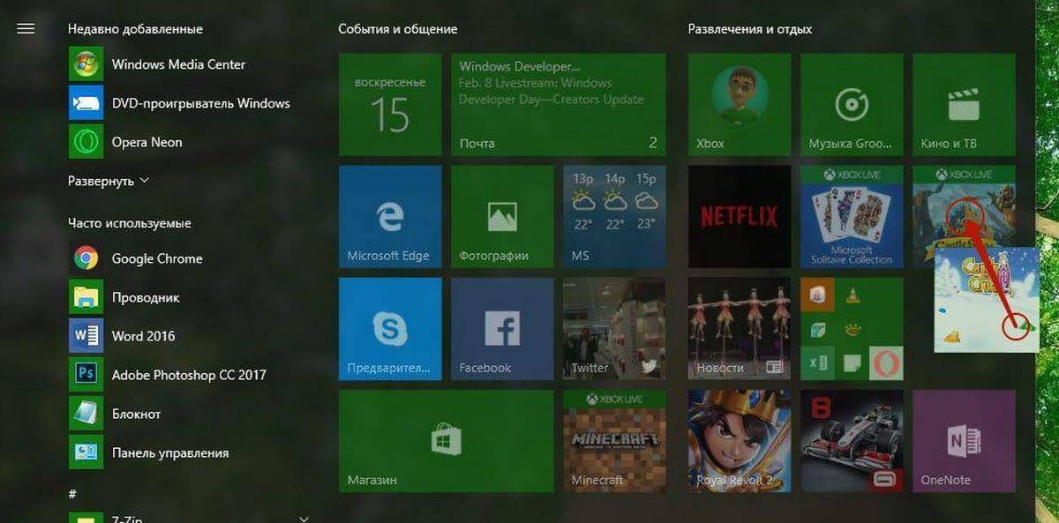This screenshot has width=1059, height=523.
Task: Open the Xbox avatar tile
Action: point(740,104)
